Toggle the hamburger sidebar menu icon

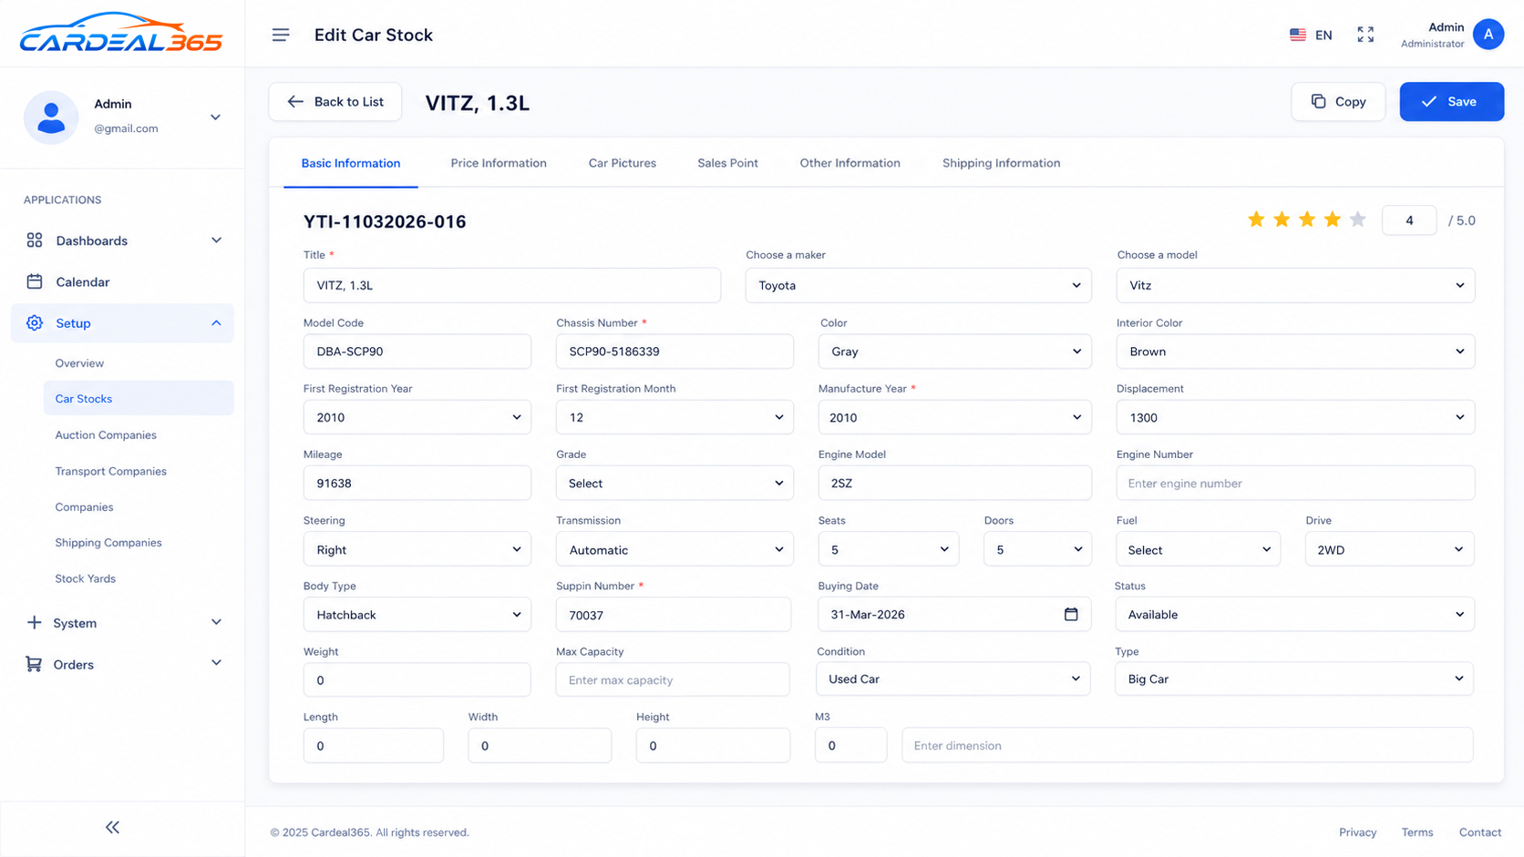pos(281,35)
